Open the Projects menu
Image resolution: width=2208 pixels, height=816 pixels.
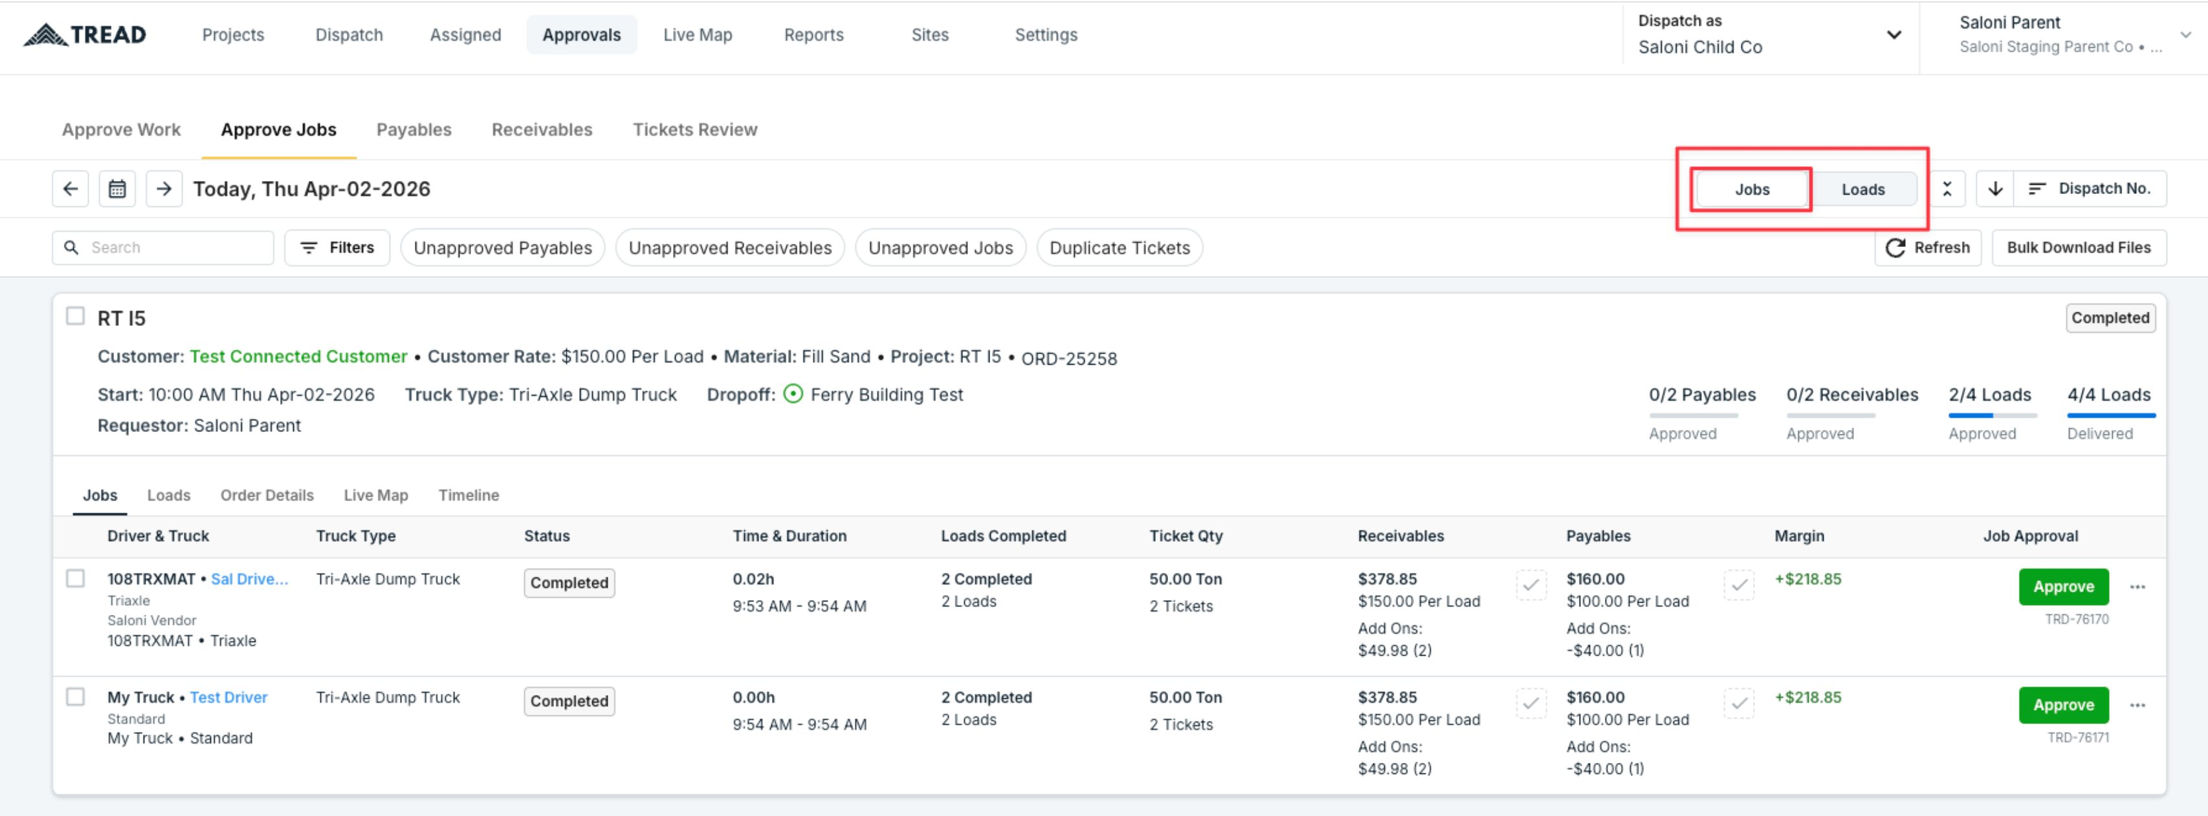click(x=233, y=34)
